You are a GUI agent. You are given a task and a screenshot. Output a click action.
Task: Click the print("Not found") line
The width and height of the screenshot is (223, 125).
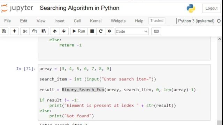tap(71, 116)
